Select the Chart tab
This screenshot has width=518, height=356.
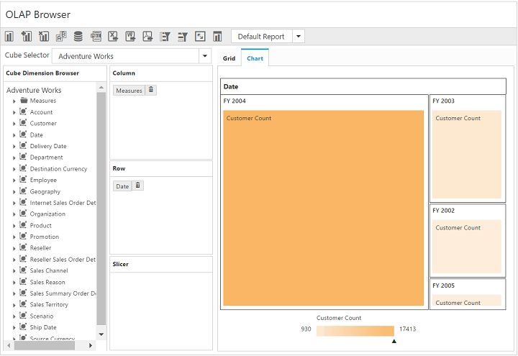[255, 58]
